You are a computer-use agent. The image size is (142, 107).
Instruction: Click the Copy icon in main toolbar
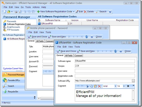(29, 12)
